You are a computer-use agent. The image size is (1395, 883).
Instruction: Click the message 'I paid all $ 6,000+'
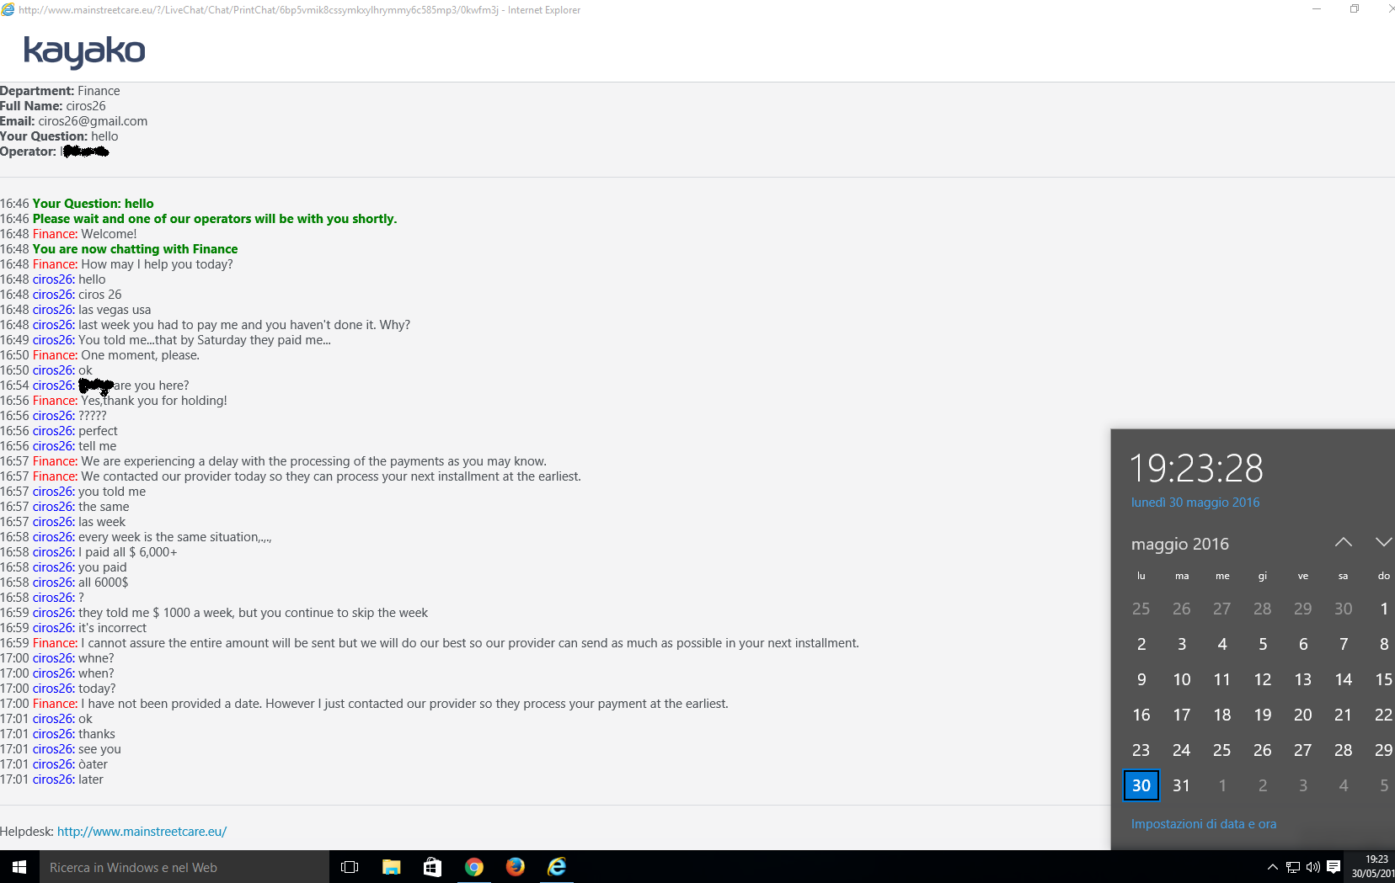click(x=128, y=552)
